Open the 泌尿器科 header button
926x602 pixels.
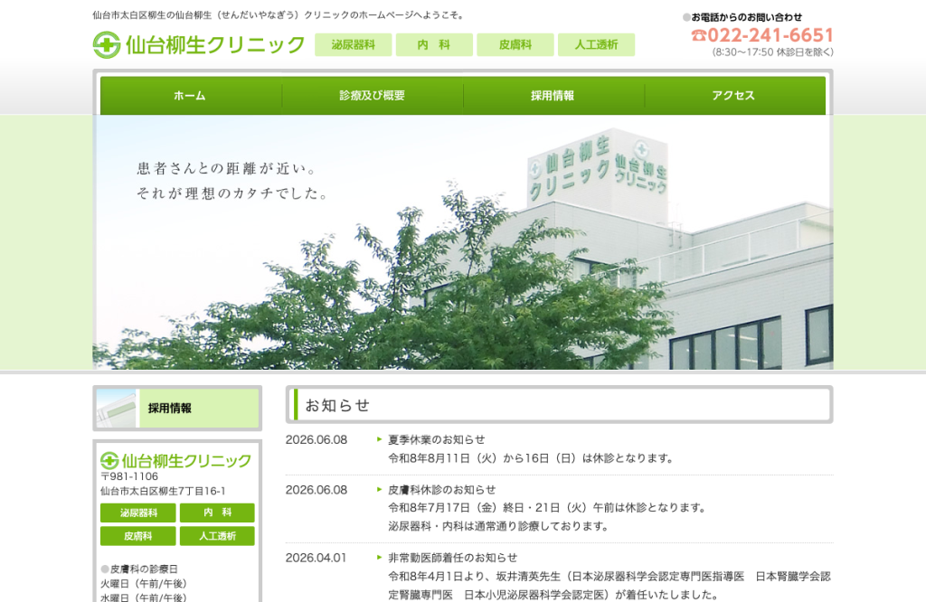354,45
